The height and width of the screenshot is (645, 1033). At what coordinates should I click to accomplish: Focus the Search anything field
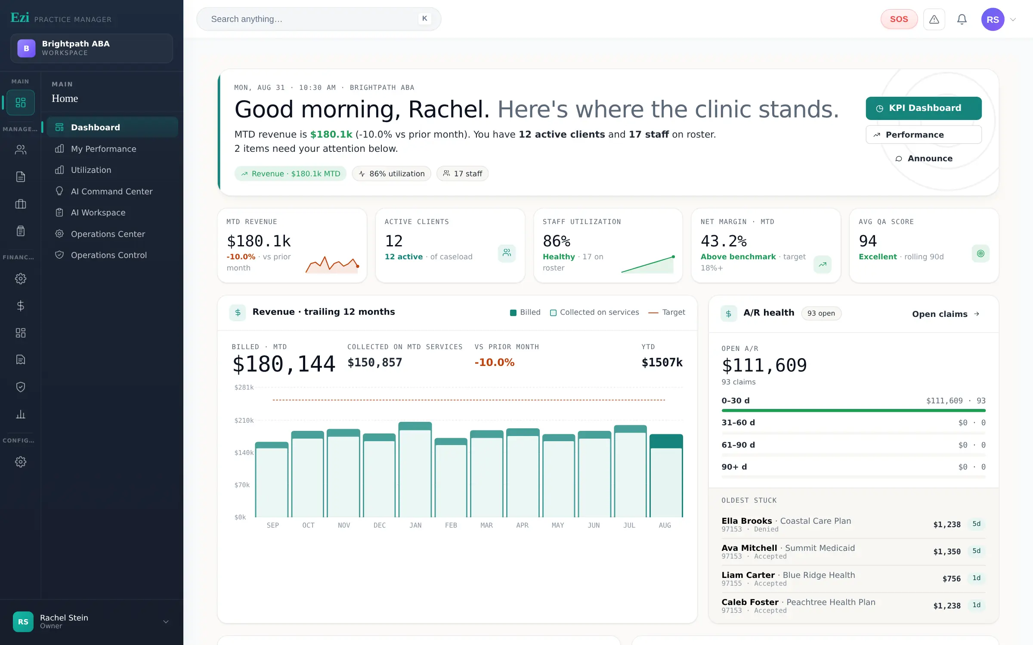tap(319, 19)
